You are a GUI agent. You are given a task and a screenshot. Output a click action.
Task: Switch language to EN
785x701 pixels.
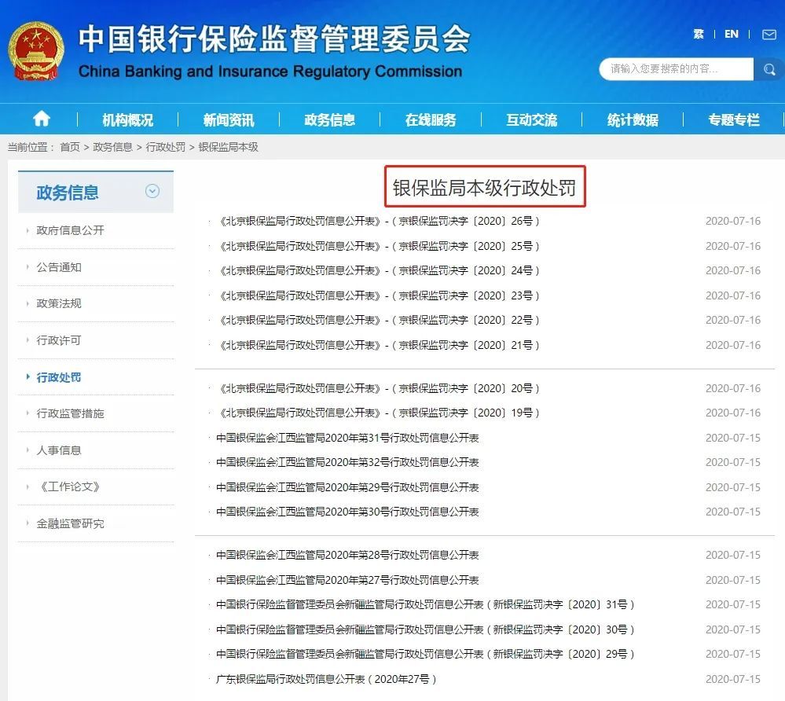[x=732, y=34]
